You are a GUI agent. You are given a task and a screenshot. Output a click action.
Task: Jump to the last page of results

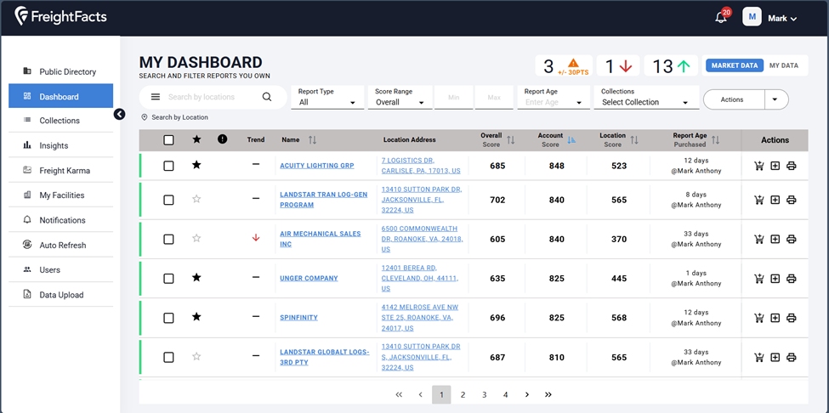point(548,394)
